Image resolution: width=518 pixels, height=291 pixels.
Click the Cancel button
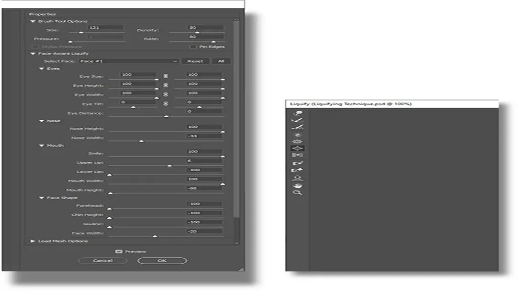coord(103,261)
